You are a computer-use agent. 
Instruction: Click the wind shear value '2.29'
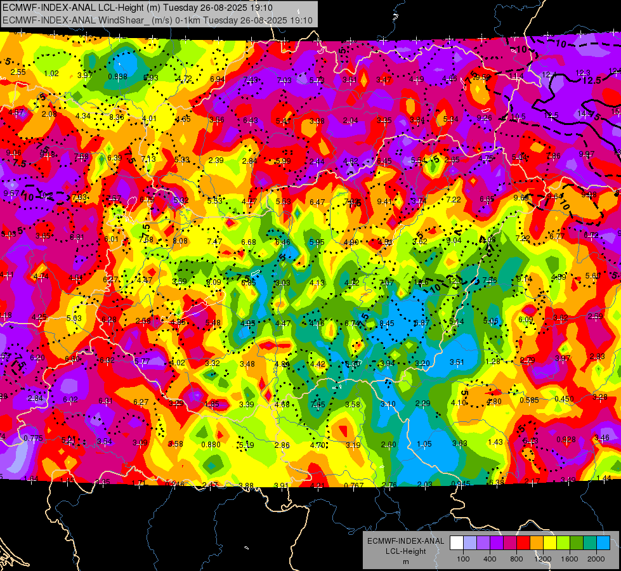423,403
